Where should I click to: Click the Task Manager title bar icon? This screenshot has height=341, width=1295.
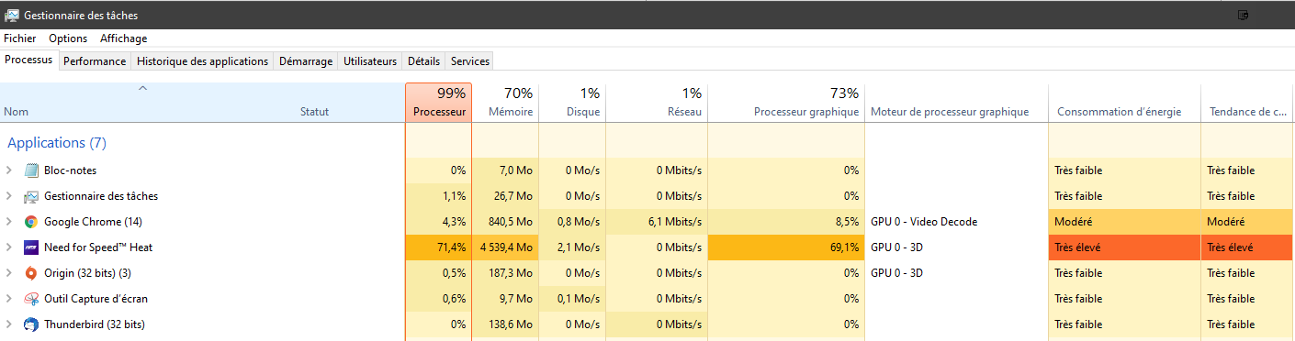coord(12,15)
